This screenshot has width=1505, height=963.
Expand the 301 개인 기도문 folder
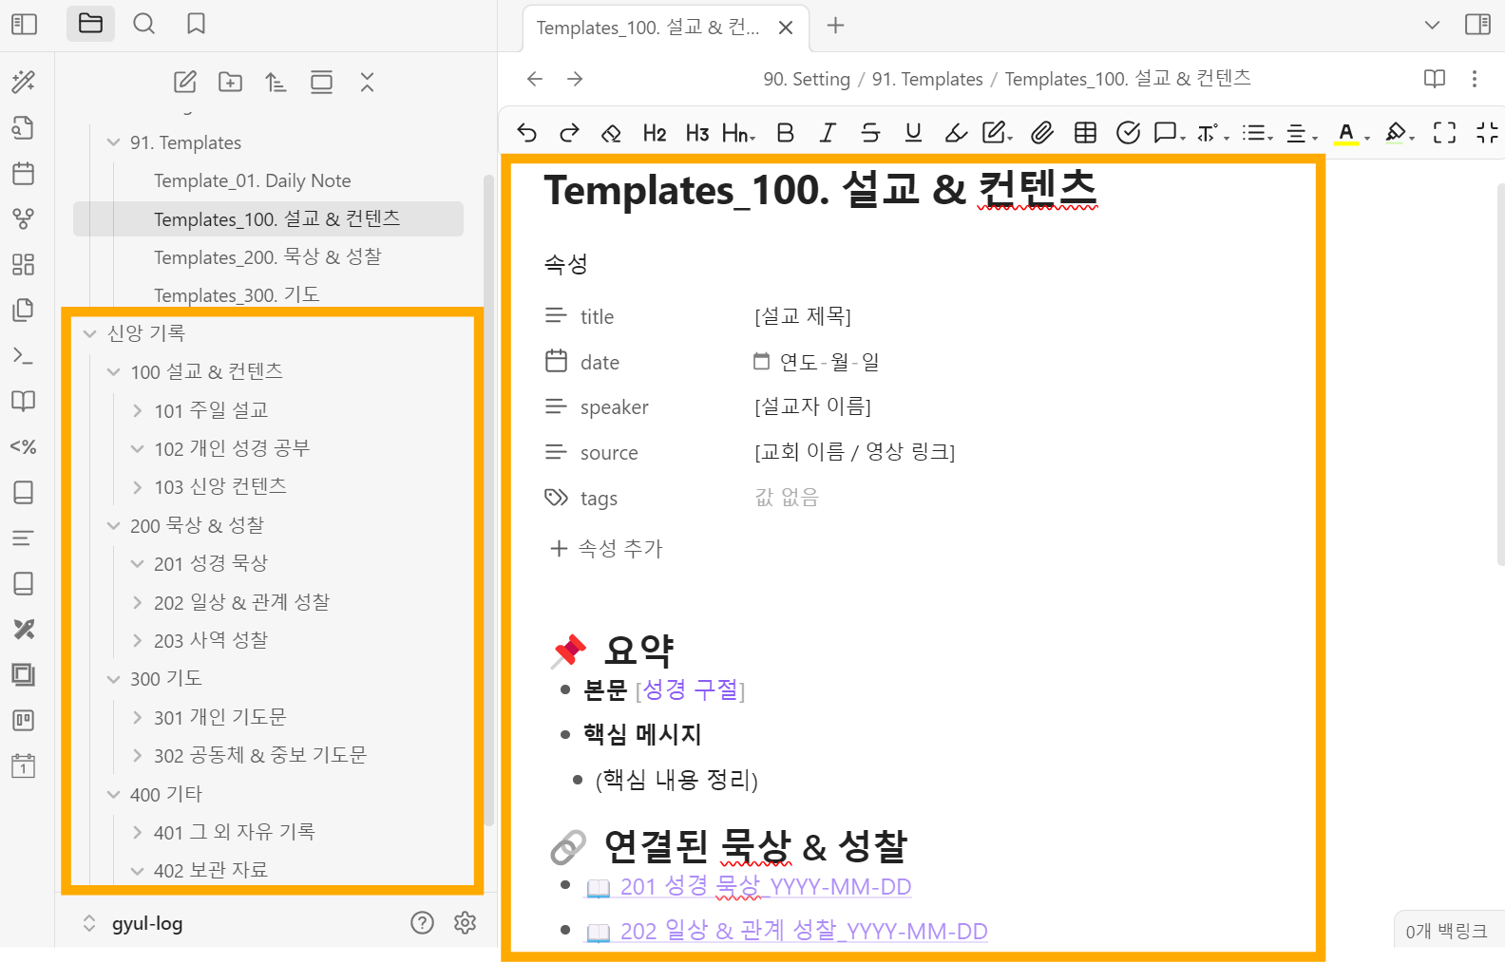[x=138, y=717]
